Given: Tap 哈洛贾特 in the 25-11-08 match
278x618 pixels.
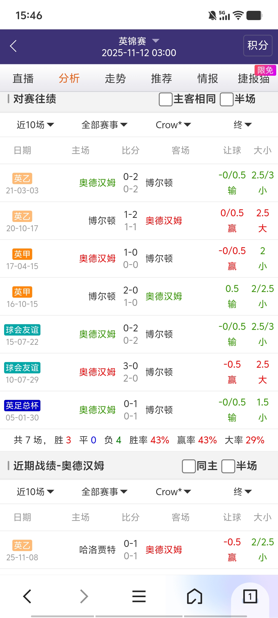Looking at the screenshot, I should click(x=97, y=550).
